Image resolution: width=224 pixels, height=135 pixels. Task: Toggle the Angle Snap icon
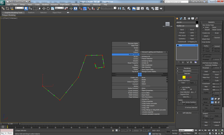click(x=85, y=8)
